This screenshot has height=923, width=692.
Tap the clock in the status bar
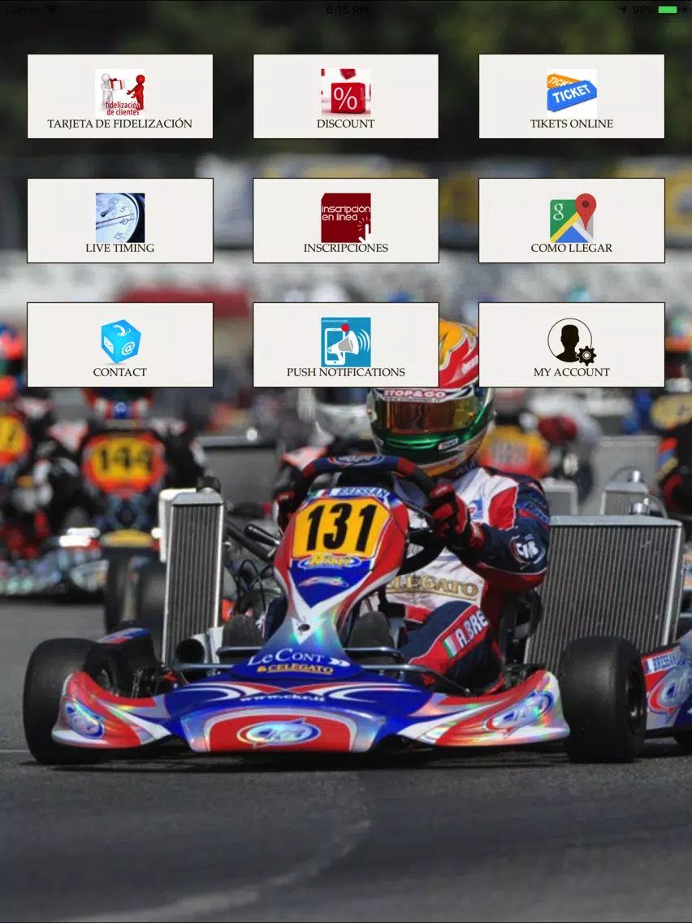347,10
